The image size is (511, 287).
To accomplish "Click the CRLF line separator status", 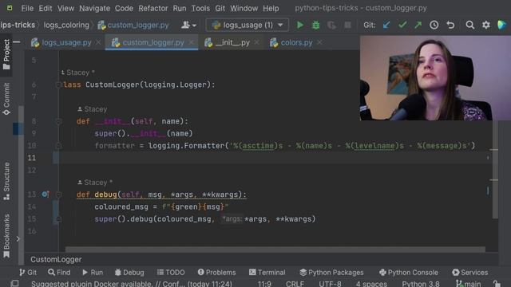I will coord(295,284).
